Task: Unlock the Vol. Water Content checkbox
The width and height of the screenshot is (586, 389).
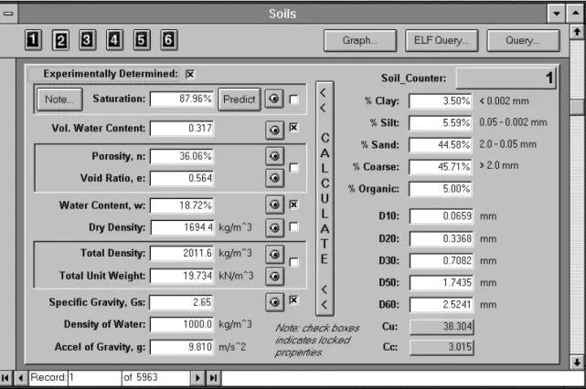Action: tap(294, 128)
